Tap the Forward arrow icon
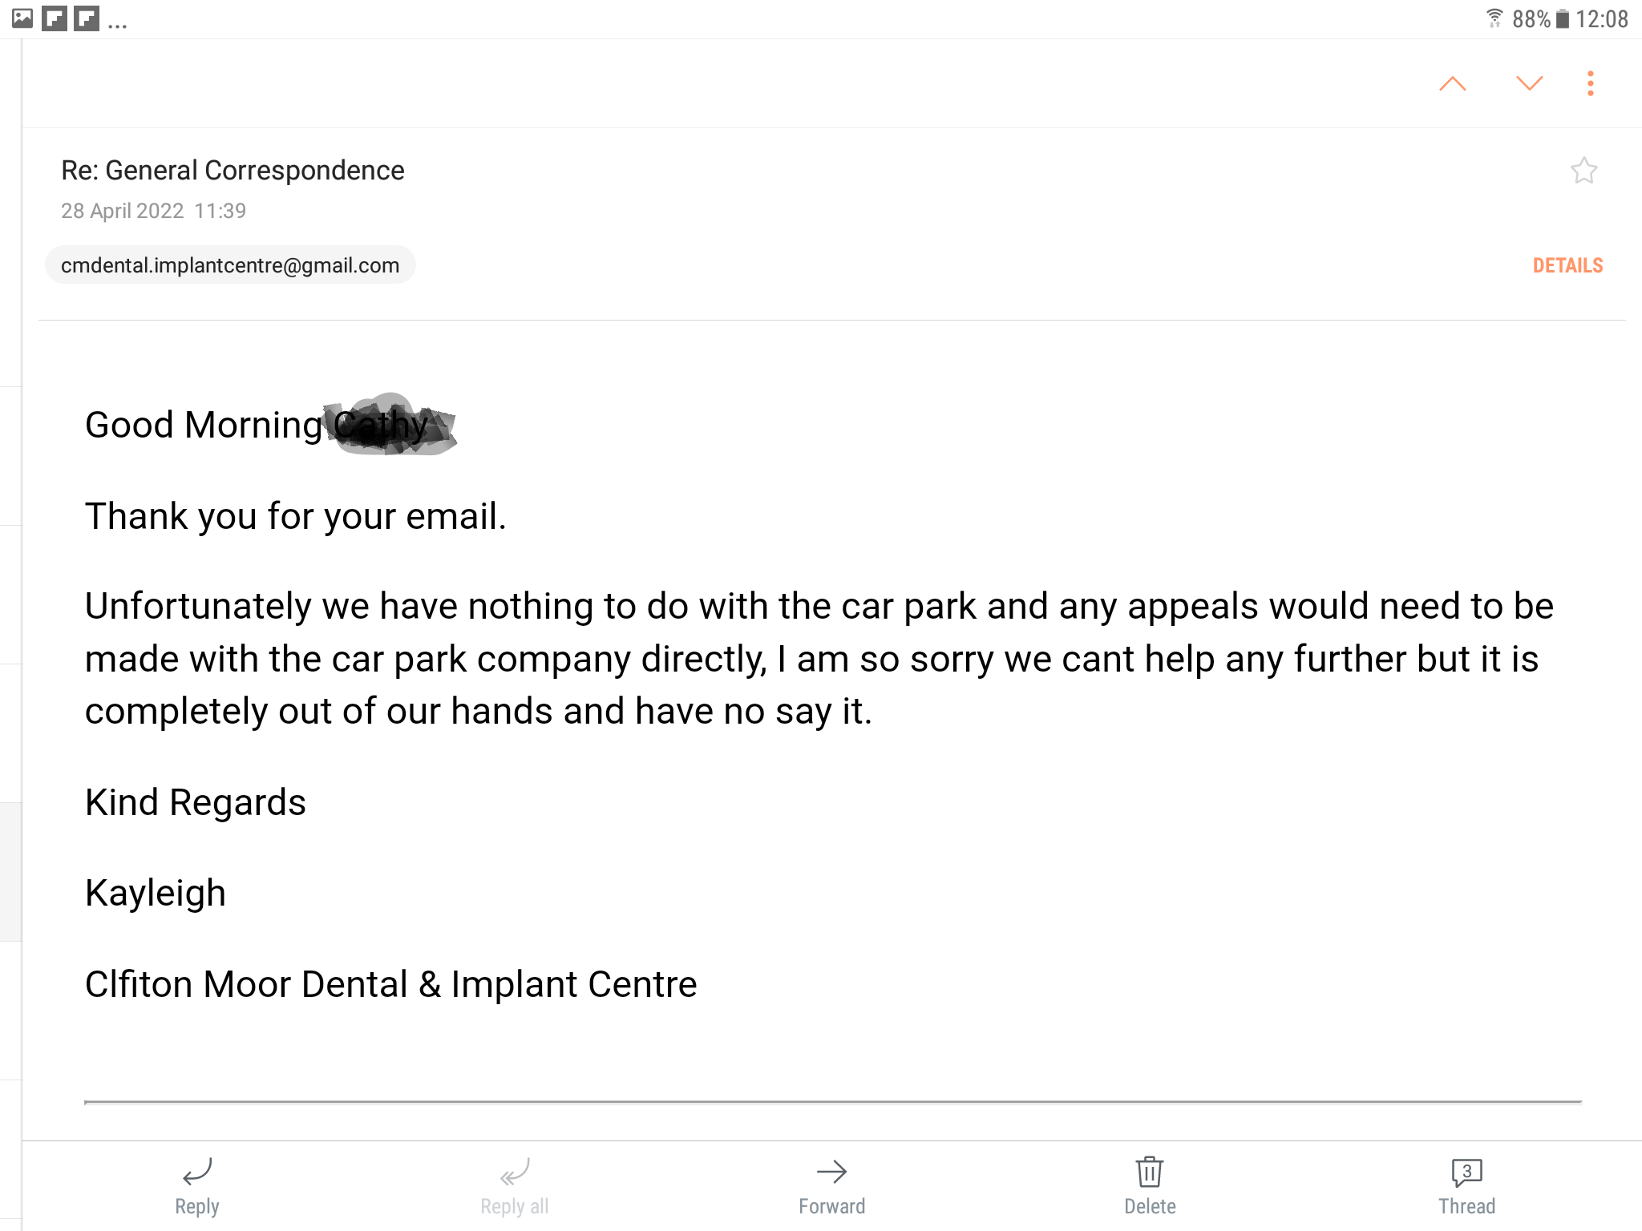The height and width of the screenshot is (1231, 1642). [831, 1172]
